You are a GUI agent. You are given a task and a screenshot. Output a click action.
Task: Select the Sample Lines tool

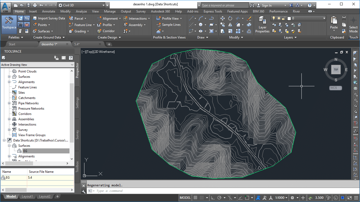[x=169, y=24]
